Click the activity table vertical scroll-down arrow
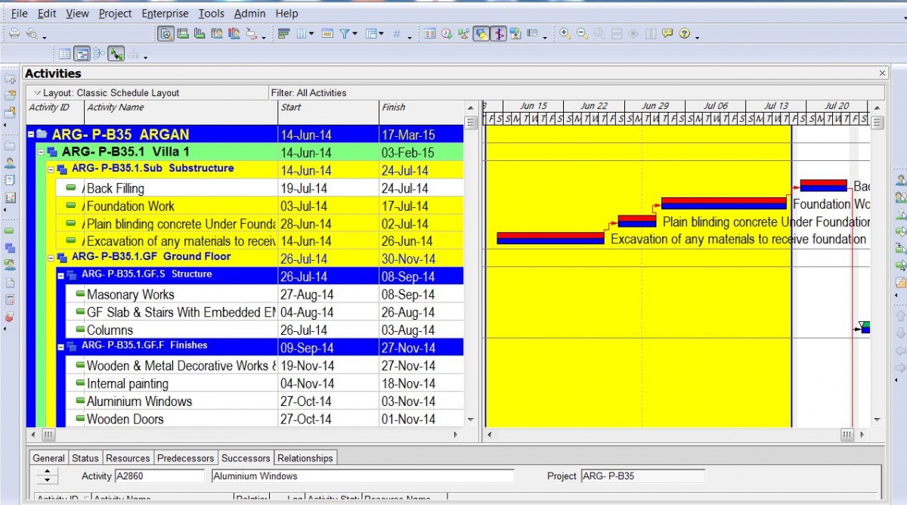The height and width of the screenshot is (505, 907). tap(471, 420)
